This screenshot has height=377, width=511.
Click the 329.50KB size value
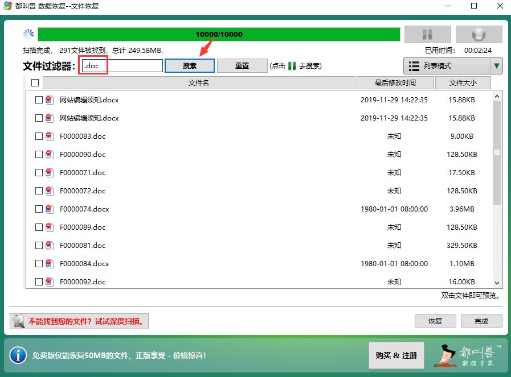coord(462,246)
